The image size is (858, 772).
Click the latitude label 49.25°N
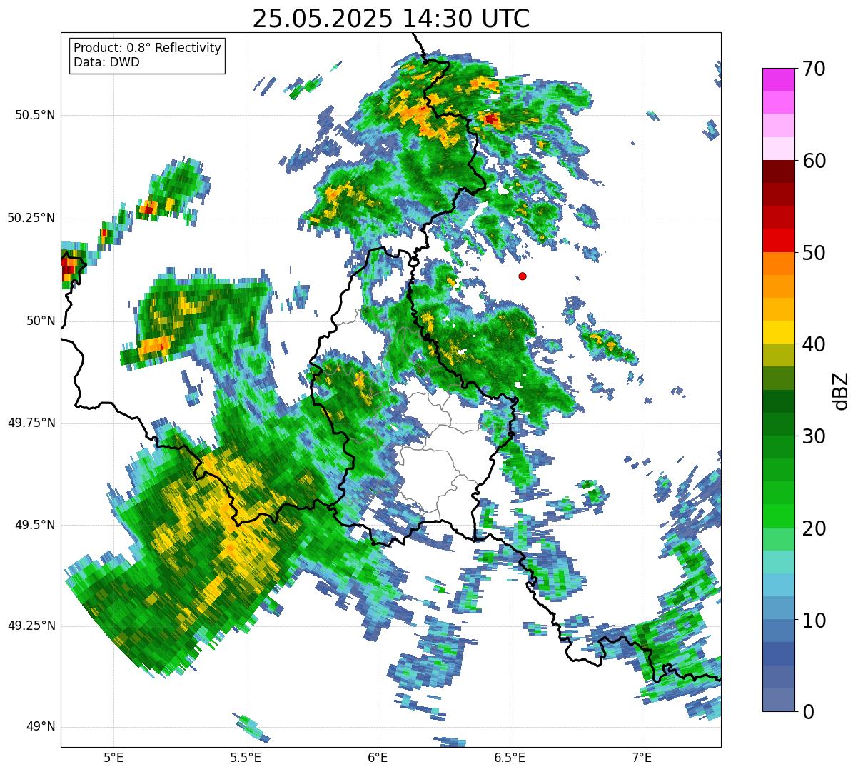point(31,626)
